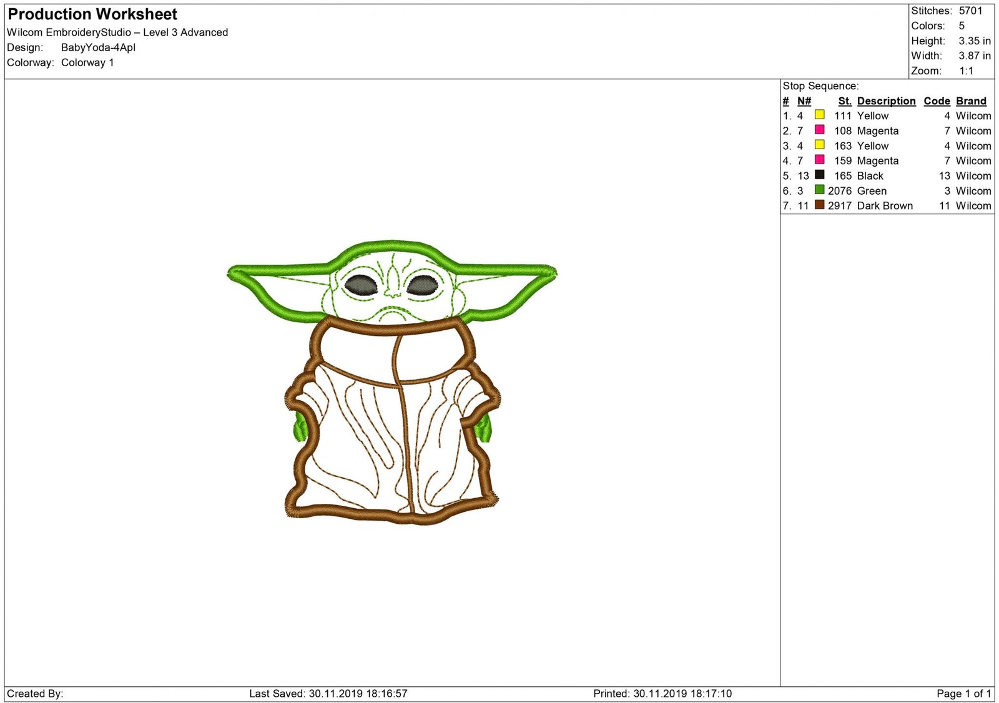Click the magenta swatch in stop row 4

coord(819,160)
